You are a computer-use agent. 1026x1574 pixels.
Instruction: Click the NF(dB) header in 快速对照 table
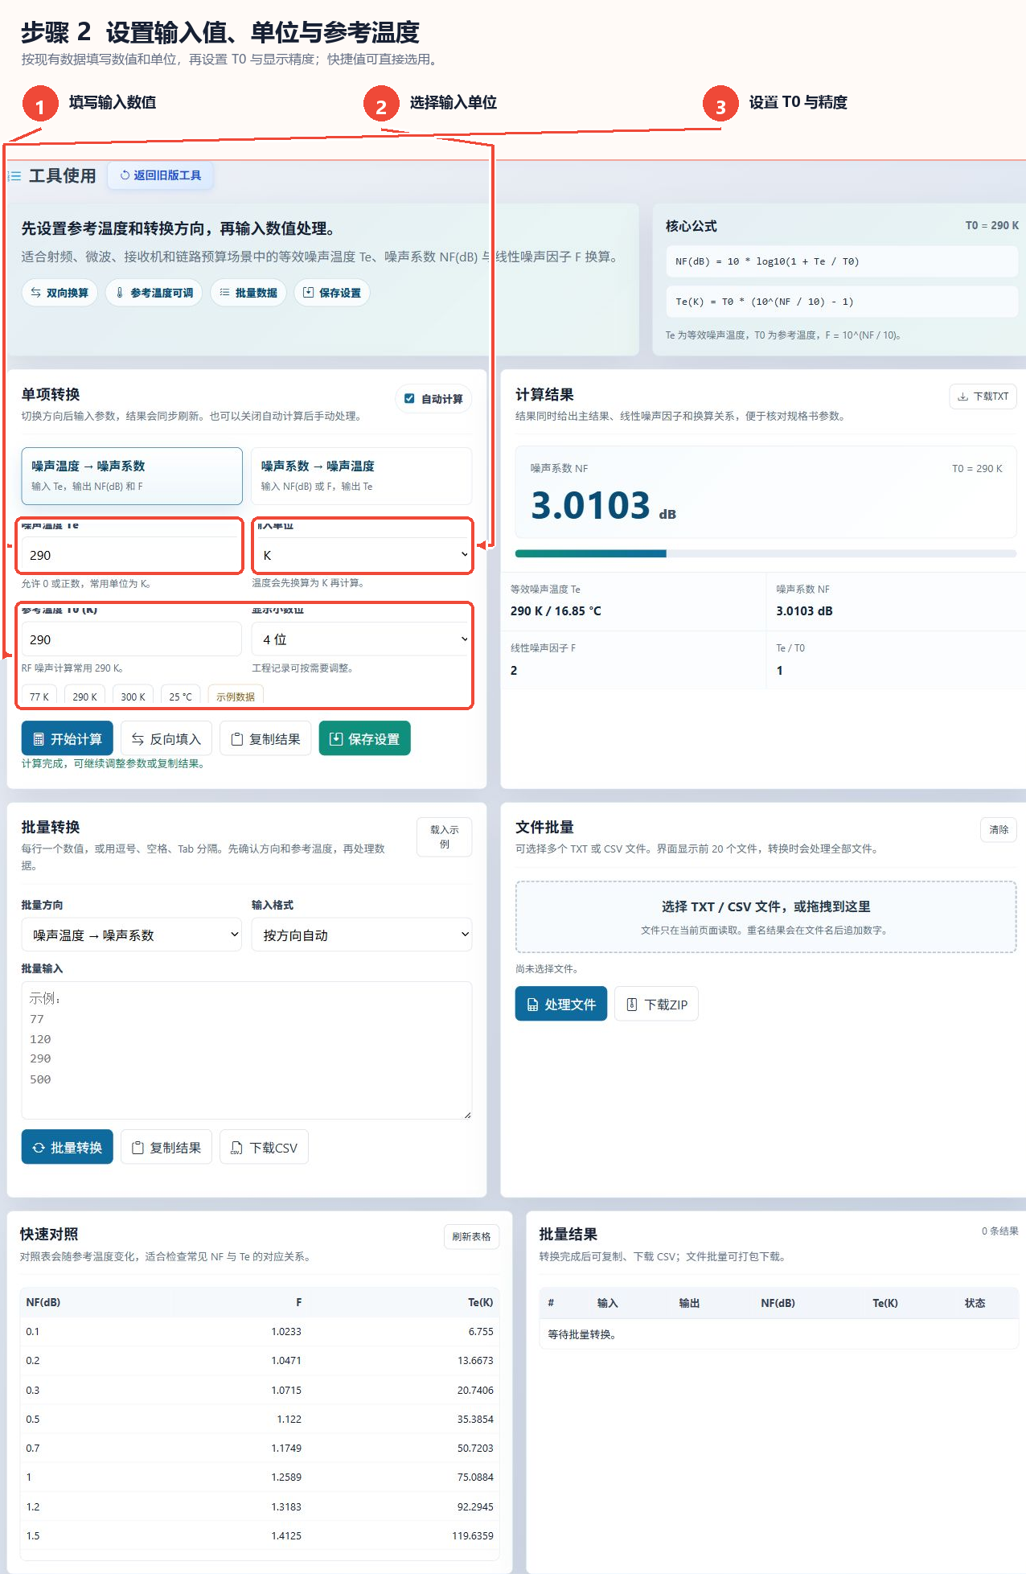[x=43, y=1302]
